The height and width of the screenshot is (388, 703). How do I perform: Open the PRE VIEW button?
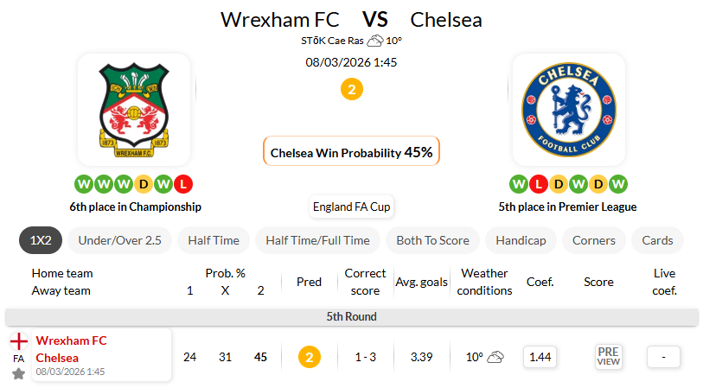pos(609,357)
